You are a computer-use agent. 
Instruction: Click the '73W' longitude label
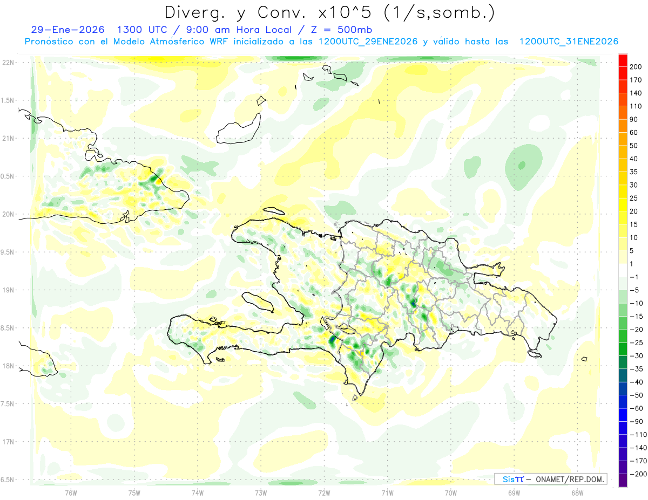pos(261,492)
